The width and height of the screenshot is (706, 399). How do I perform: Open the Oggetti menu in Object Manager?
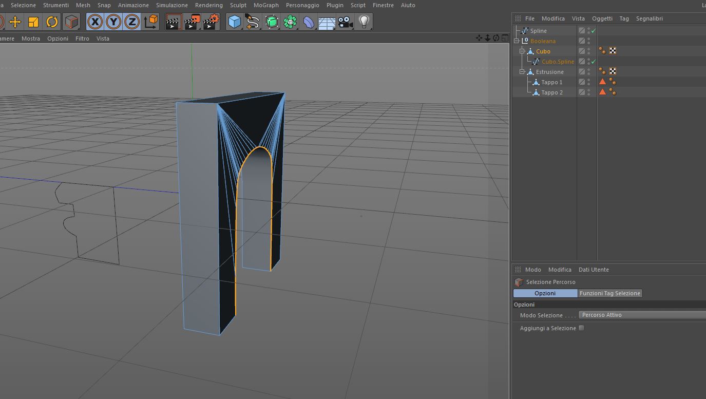[x=602, y=18]
